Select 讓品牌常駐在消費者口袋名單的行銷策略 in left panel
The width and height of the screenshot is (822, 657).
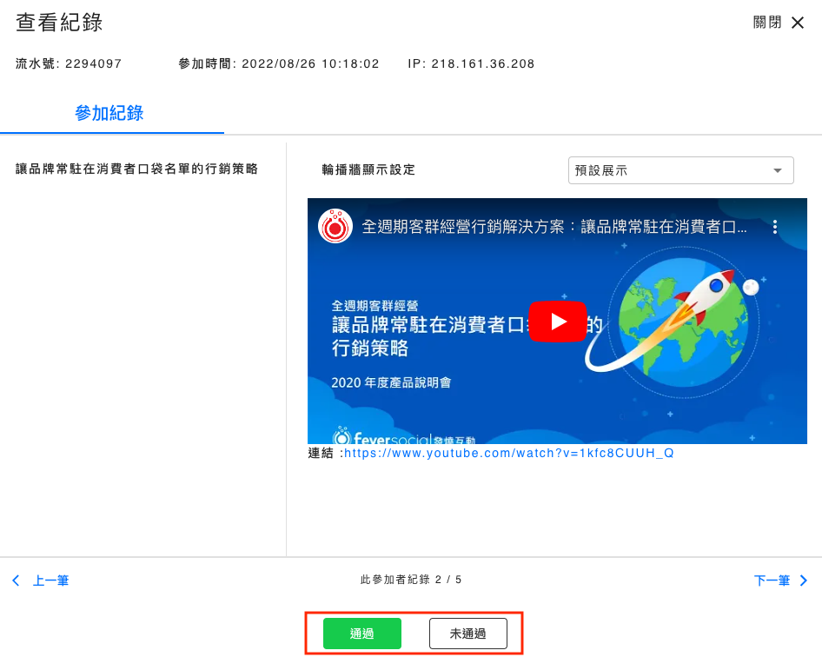click(137, 169)
